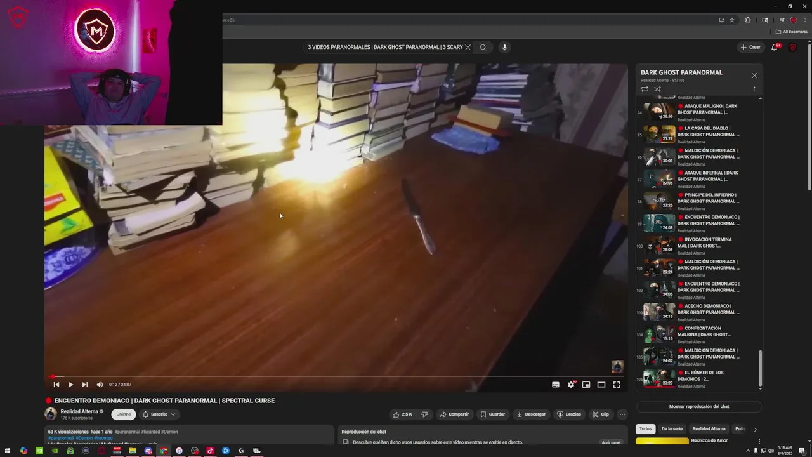Open All Bookmarks folder

[791, 32]
